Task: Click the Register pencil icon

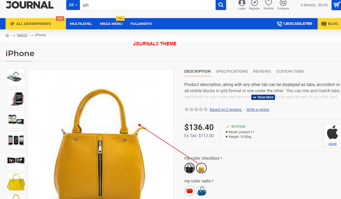Action: [254, 3]
